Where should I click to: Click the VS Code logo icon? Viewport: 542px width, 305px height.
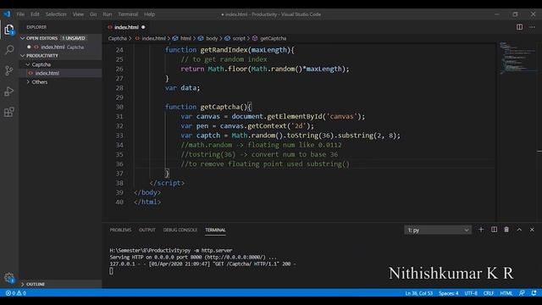pos(8,14)
